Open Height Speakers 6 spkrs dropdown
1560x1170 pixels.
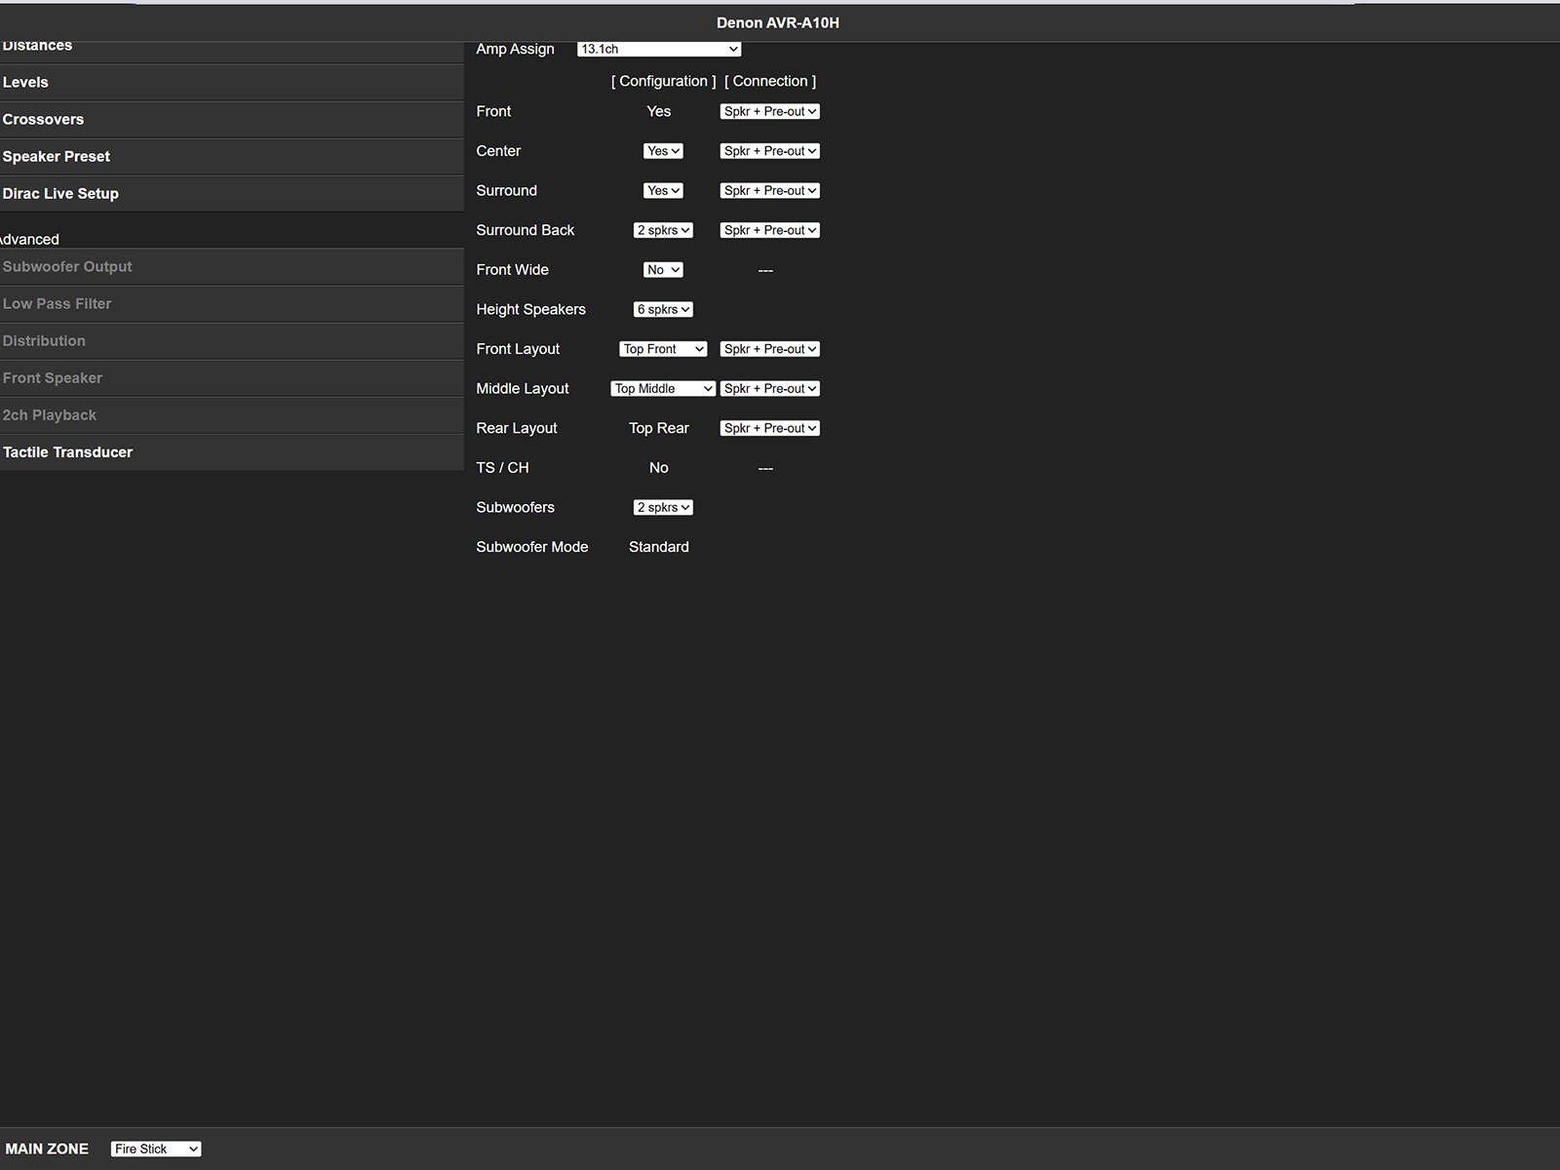[x=663, y=309]
